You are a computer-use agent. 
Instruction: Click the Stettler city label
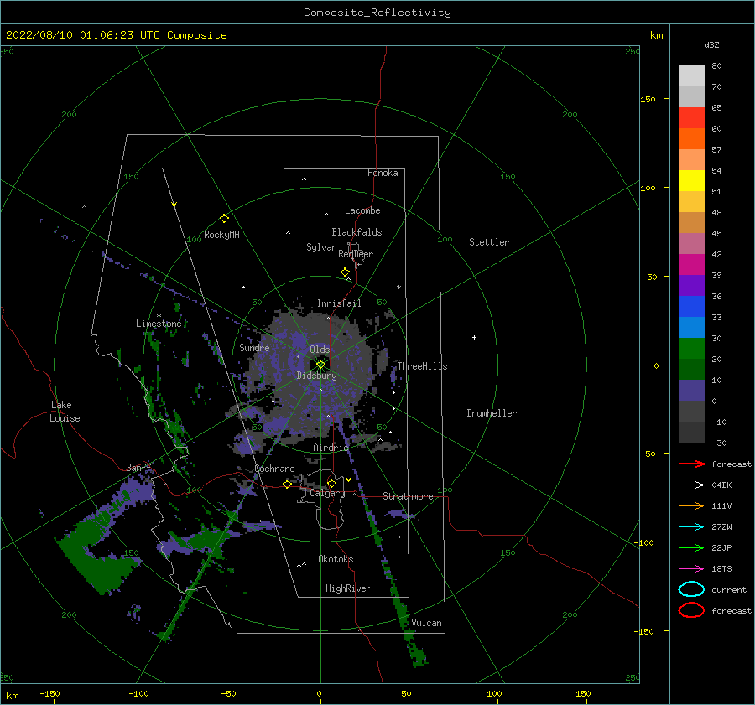[489, 242]
